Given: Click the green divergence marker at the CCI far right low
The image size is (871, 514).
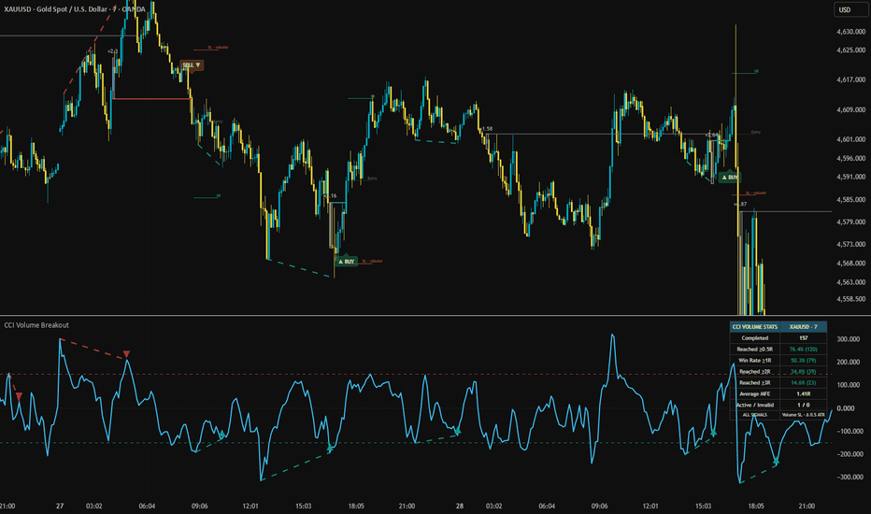Looking at the screenshot, I should 776,462.
